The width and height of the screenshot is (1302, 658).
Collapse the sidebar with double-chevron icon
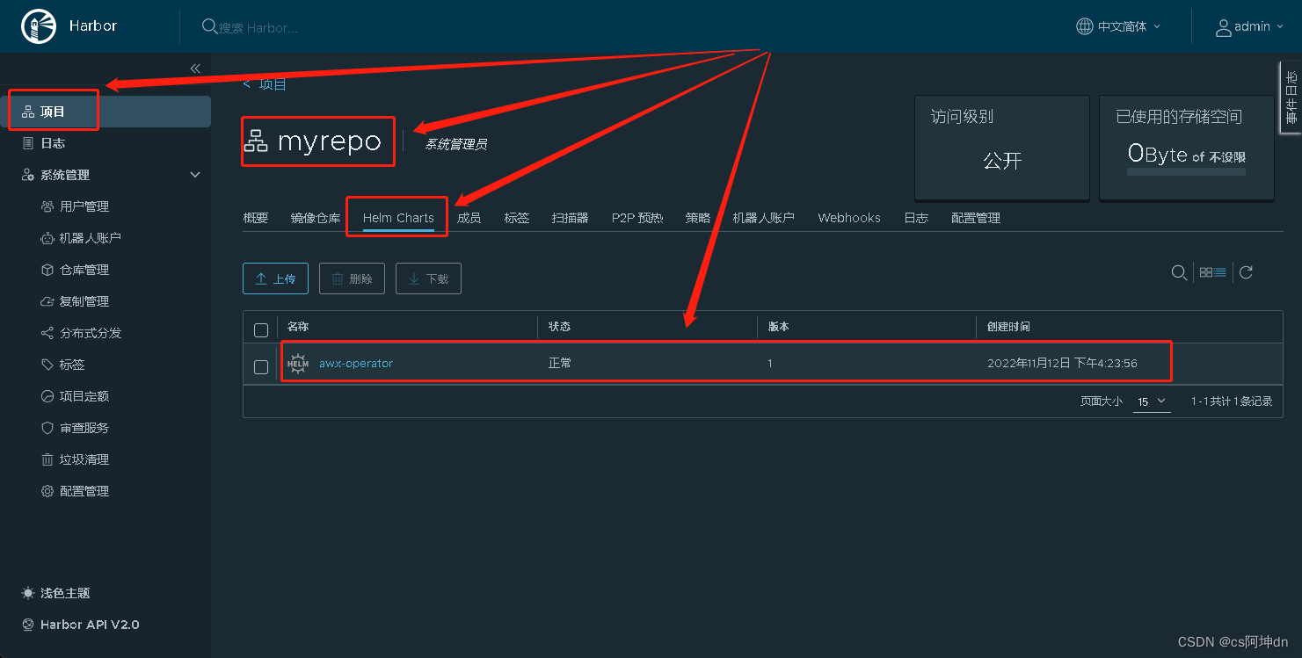pyautogui.click(x=195, y=69)
